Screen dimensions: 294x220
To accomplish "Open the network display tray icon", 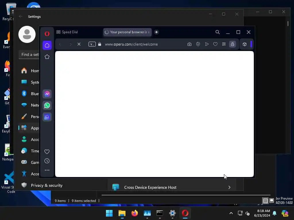I will pyautogui.click(x=240, y=213).
